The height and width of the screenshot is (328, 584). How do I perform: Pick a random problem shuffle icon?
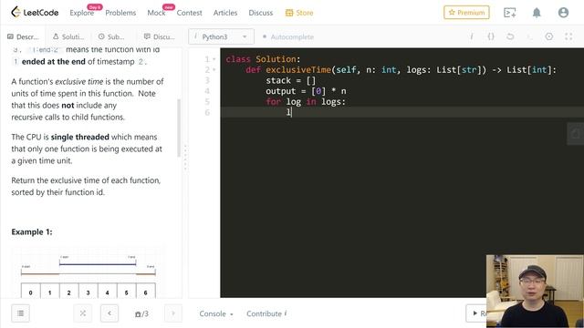pos(83,313)
